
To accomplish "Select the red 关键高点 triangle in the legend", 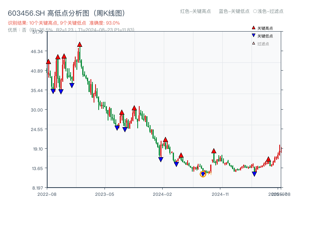I will 253,28.
